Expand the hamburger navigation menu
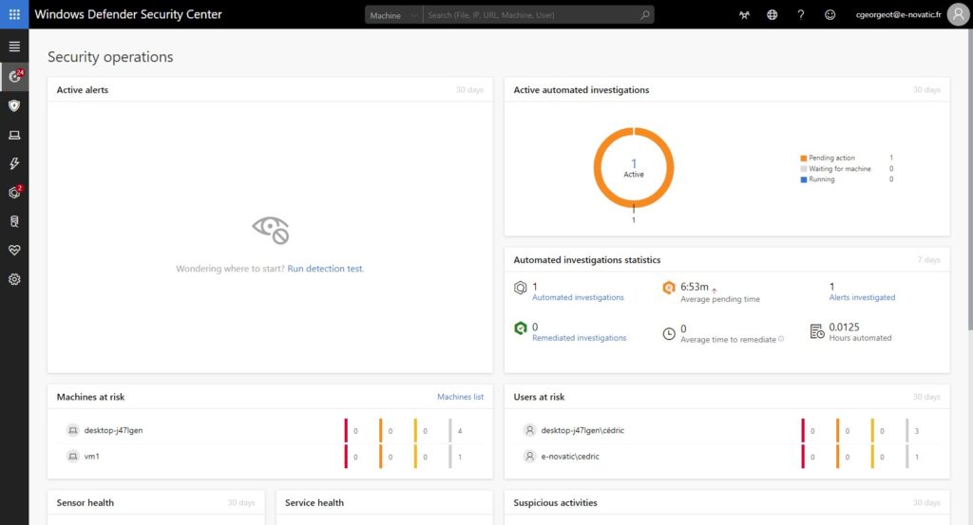The image size is (973, 525). [14, 47]
